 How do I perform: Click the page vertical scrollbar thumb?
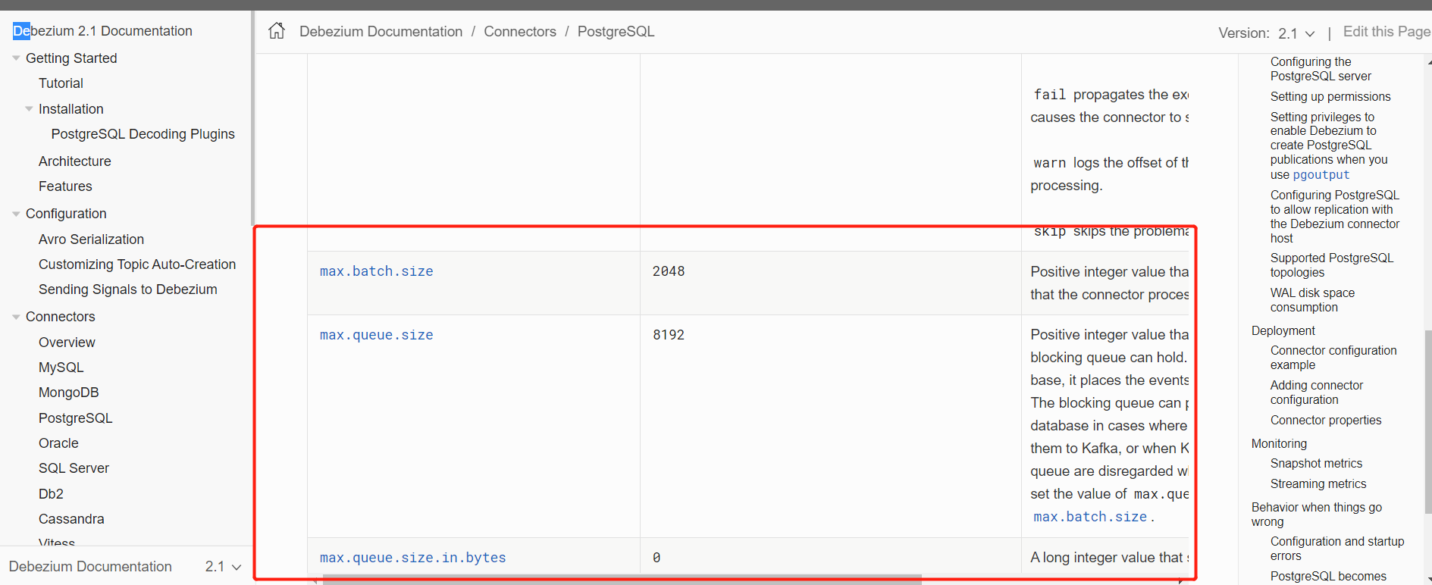pyautogui.click(x=1428, y=421)
